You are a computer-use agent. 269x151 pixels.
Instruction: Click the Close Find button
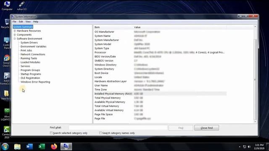[x=206, y=128]
